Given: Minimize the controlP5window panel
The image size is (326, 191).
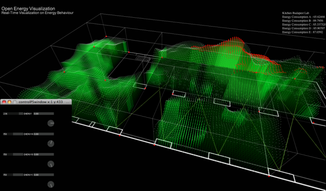Looking at the screenshot, I should (x=9, y=101).
